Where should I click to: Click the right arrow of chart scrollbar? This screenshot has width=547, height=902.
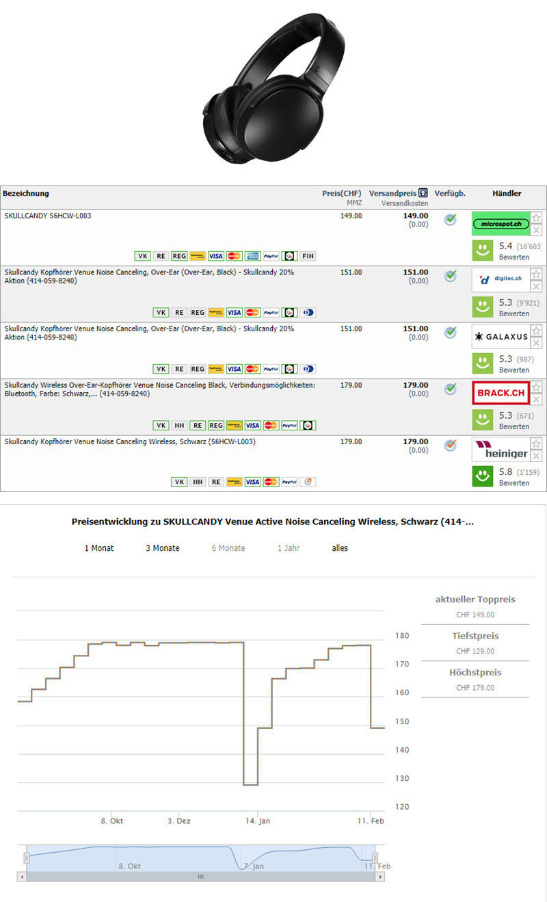(379, 876)
